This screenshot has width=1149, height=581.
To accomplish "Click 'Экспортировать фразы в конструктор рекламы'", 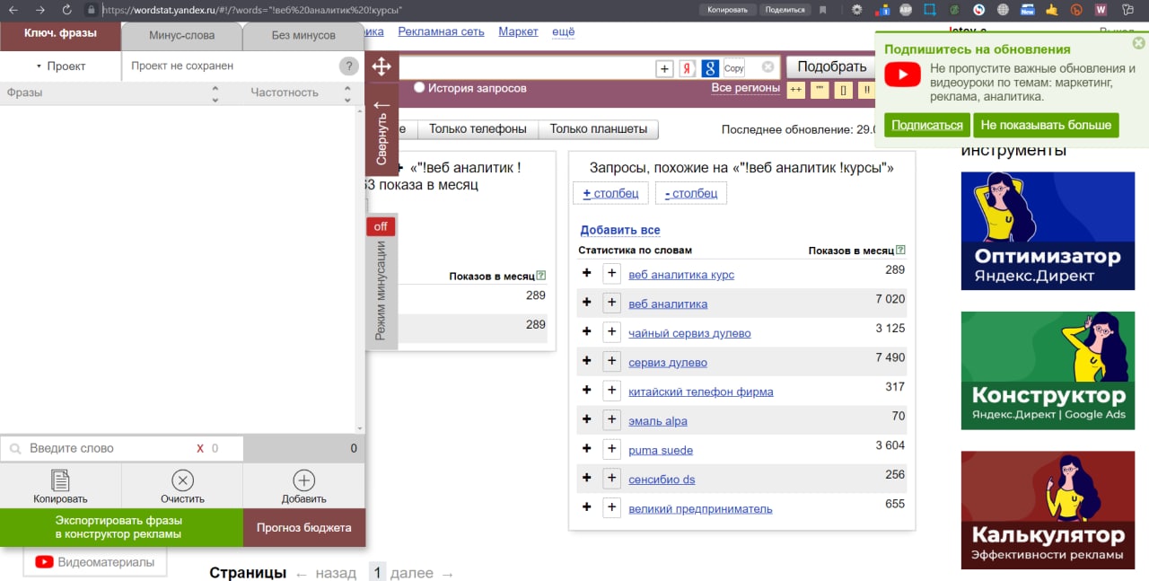I will point(121,527).
